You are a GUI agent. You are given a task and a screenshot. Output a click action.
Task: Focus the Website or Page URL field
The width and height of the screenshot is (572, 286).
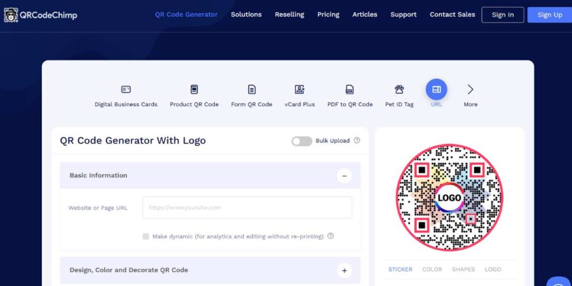247,208
